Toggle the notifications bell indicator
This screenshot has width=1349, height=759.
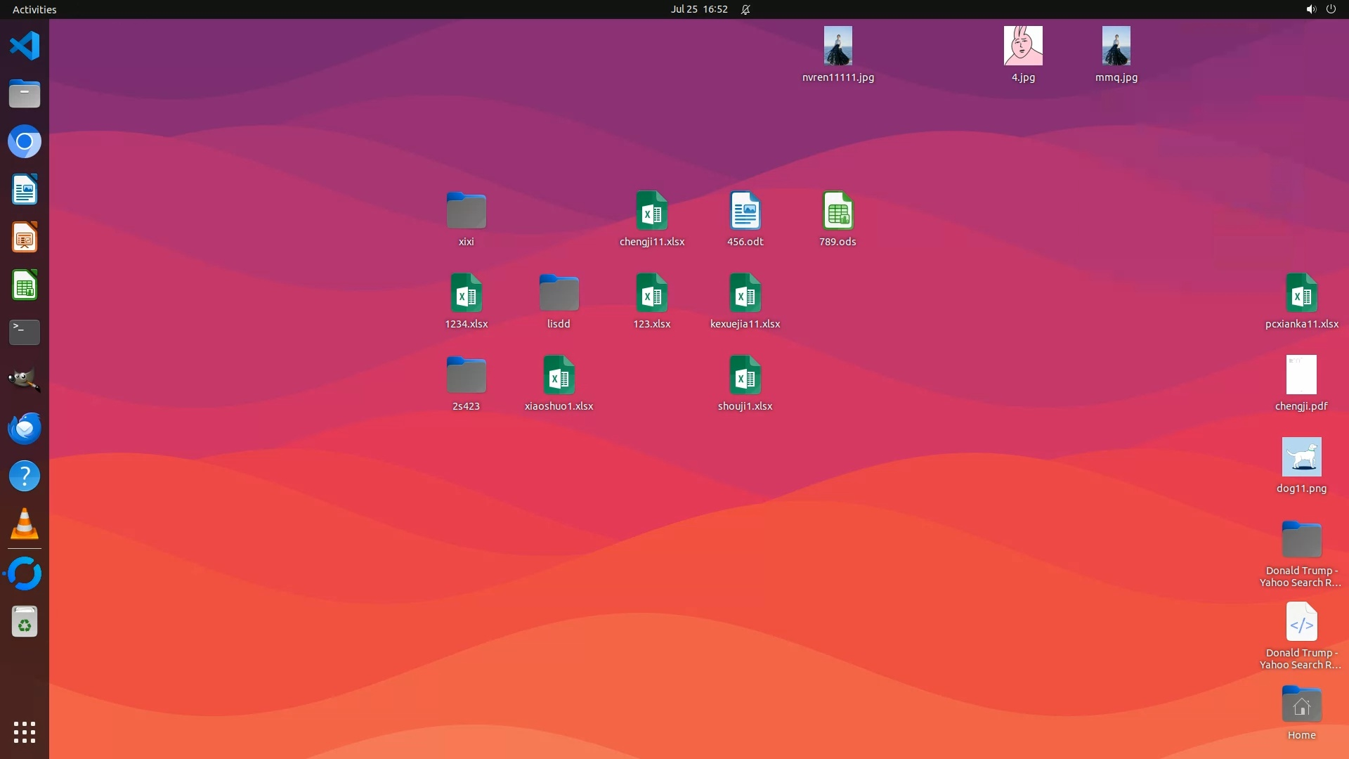click(745, 9)
